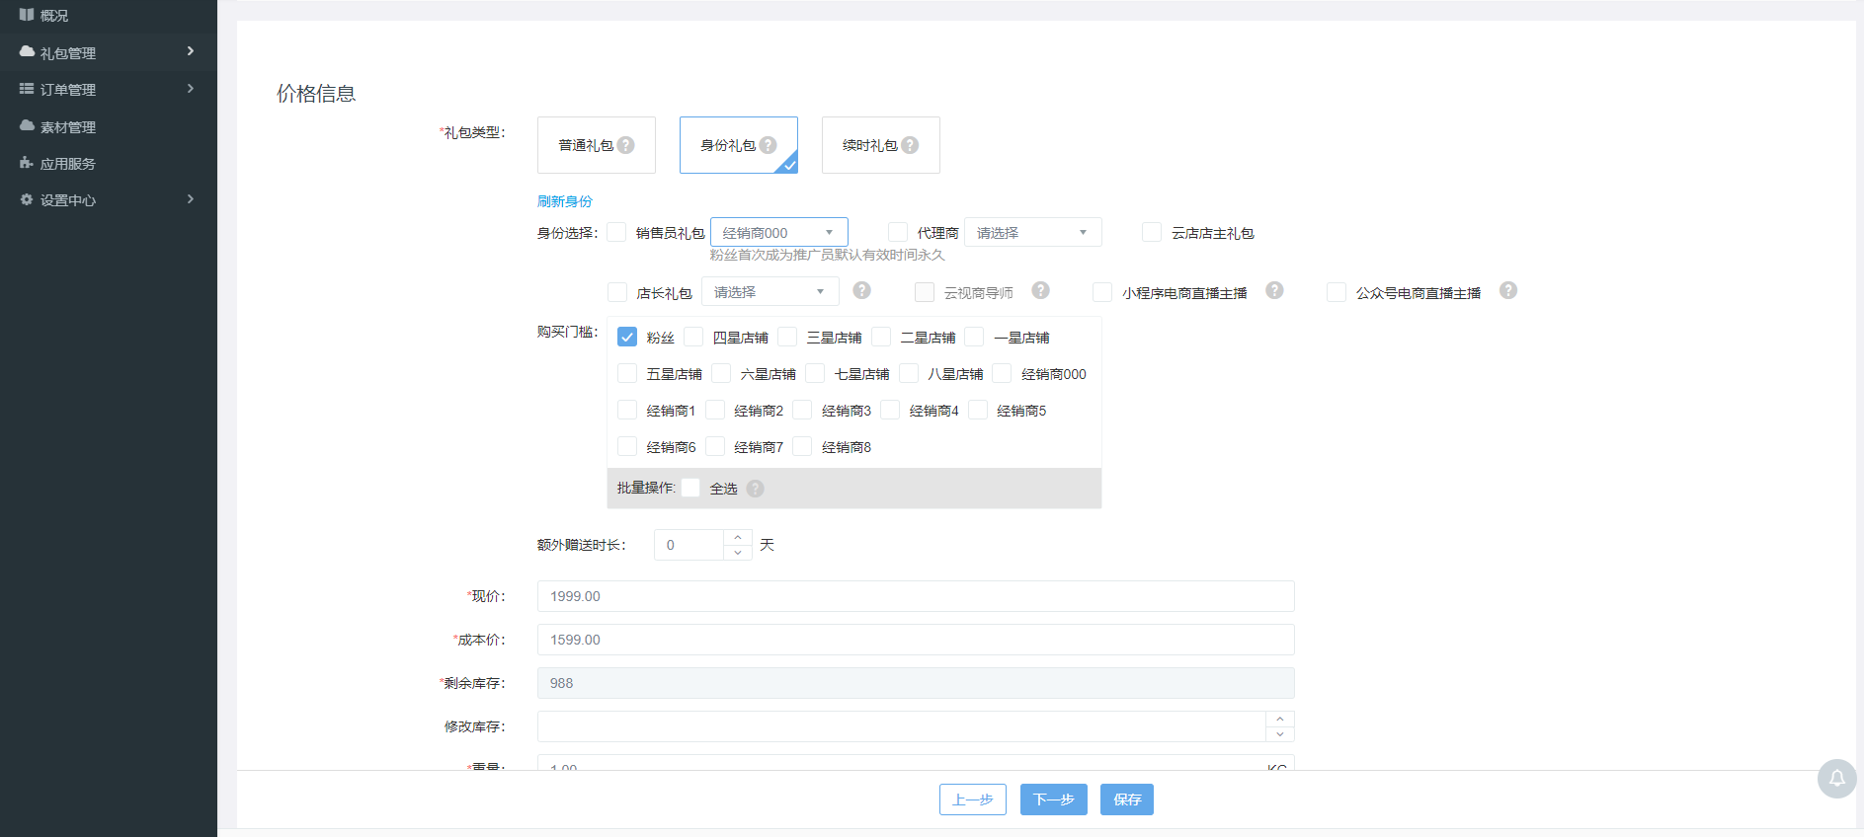Viewport: 1864px width, 837px height.
Task: Check the 代理商 checkbox
Action: pyautogui.click(x=898, y=232)
